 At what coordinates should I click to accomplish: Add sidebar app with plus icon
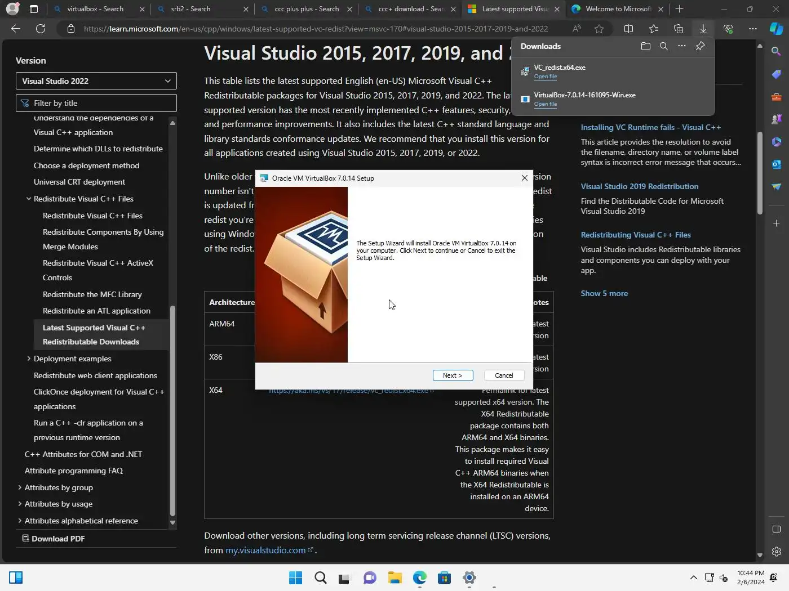point(777,223)
